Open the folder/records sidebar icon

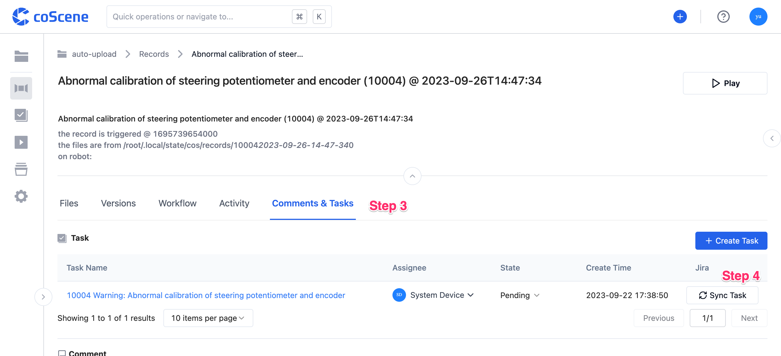tap(21, 56)
